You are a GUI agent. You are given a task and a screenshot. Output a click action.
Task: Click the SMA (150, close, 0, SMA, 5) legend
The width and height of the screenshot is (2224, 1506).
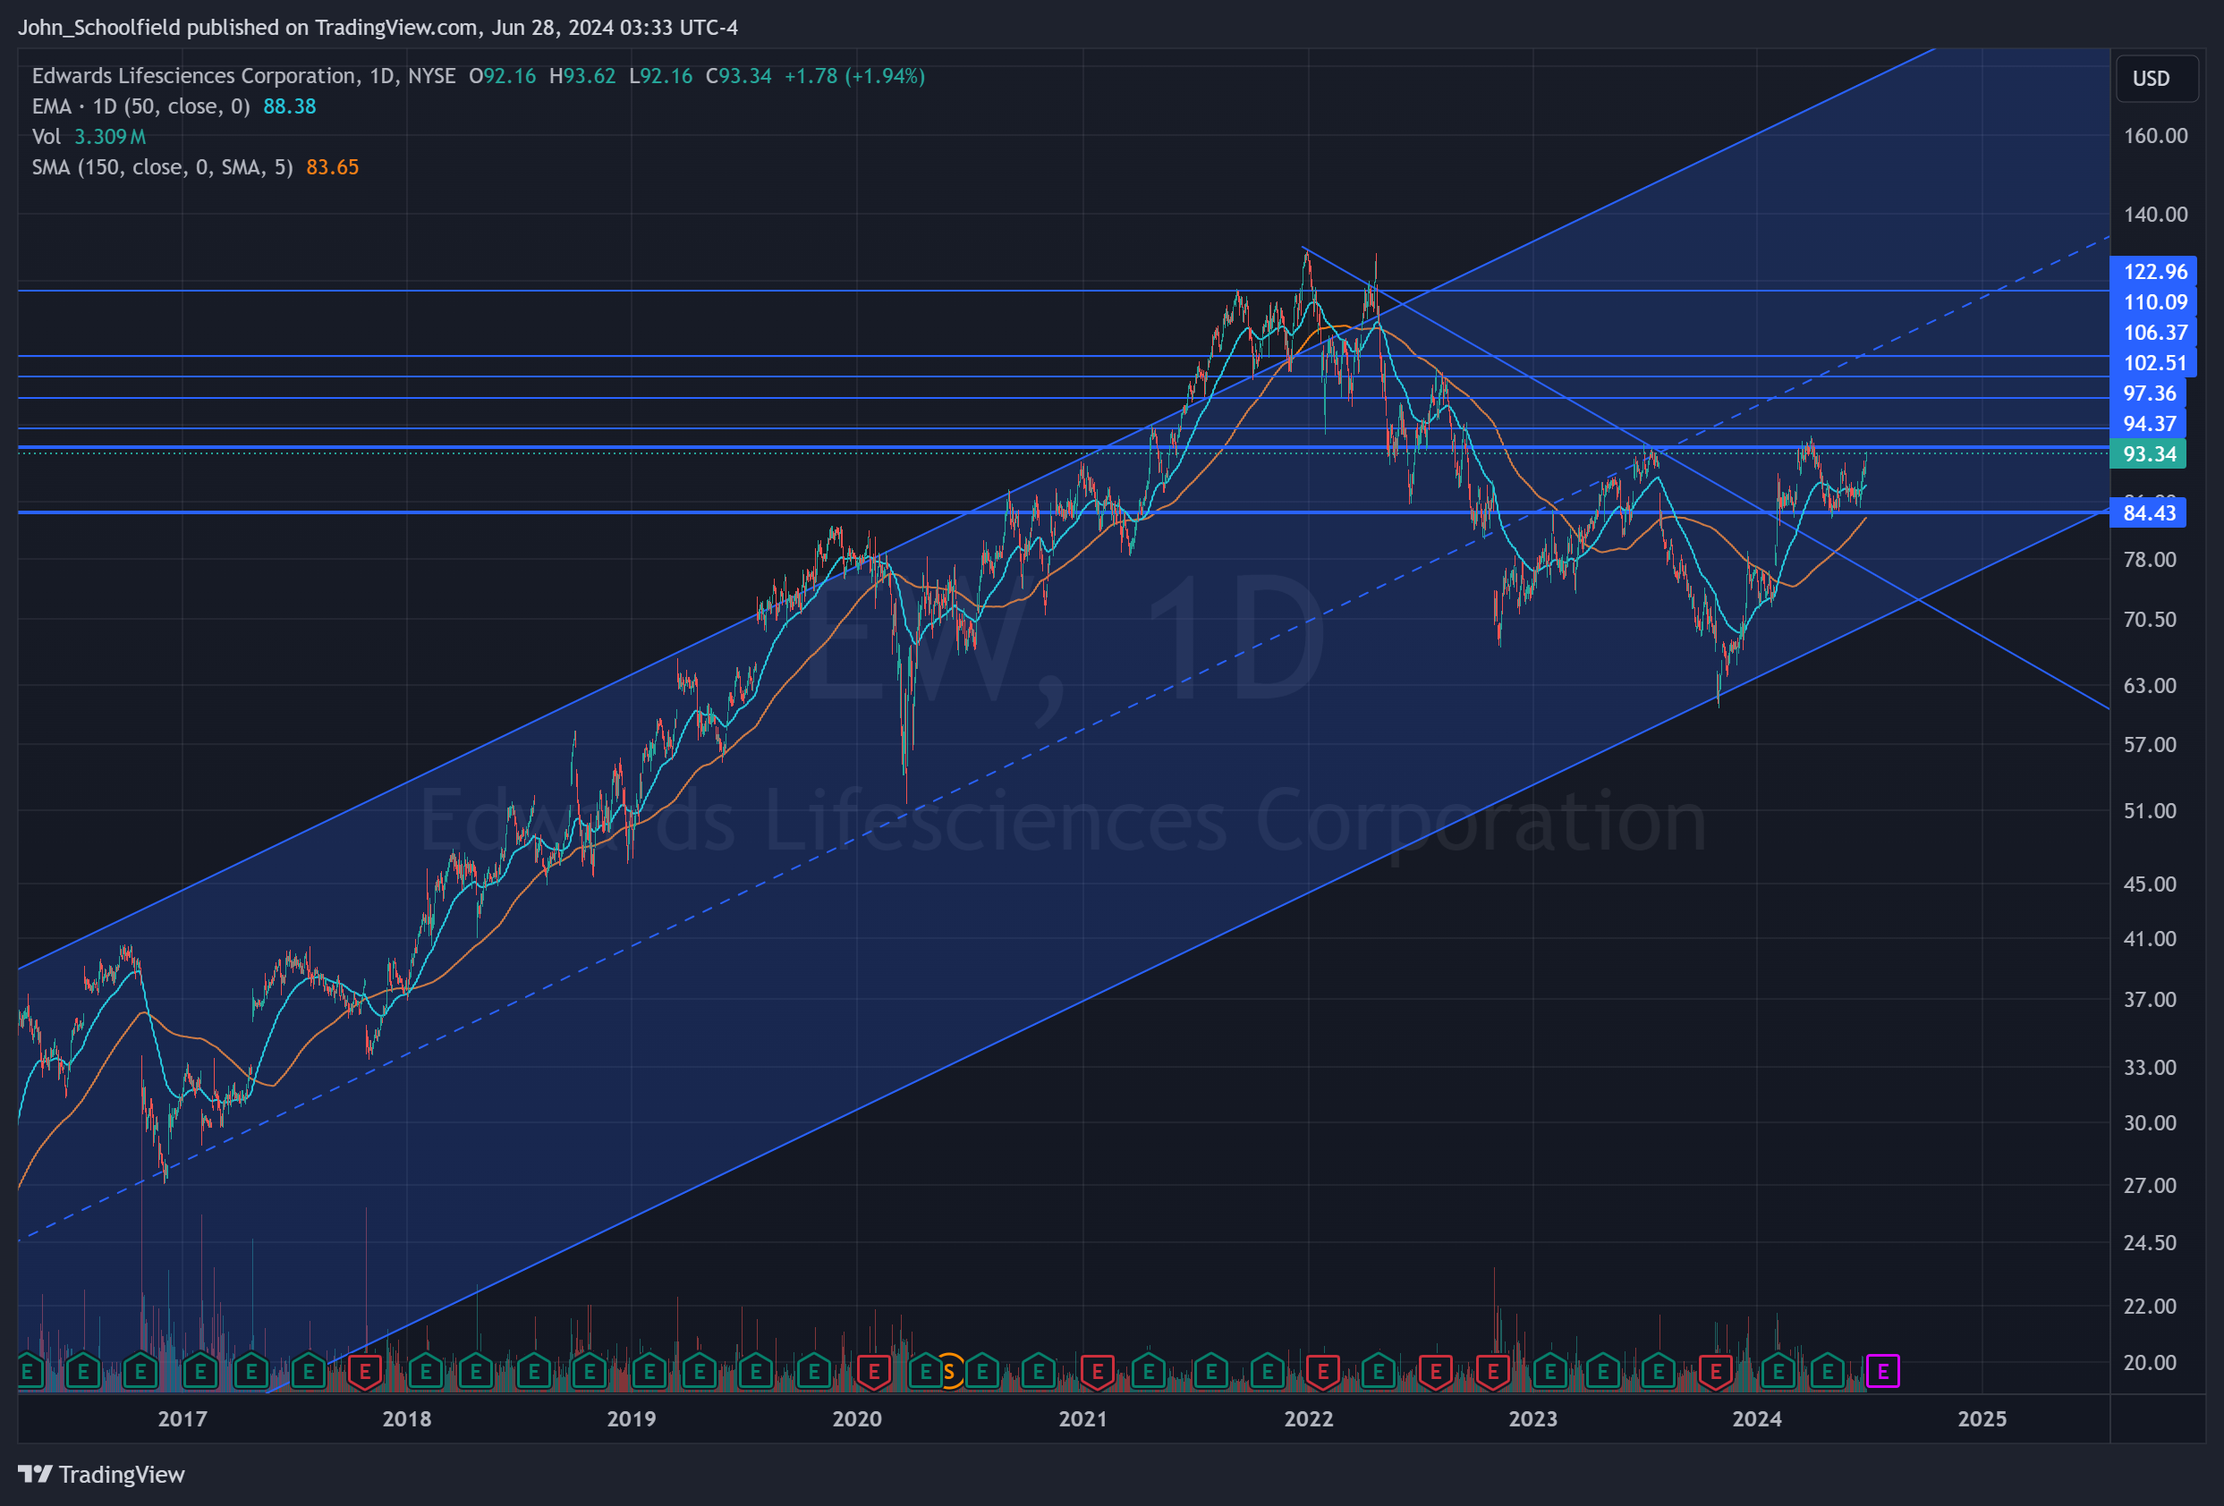(163, 167)
